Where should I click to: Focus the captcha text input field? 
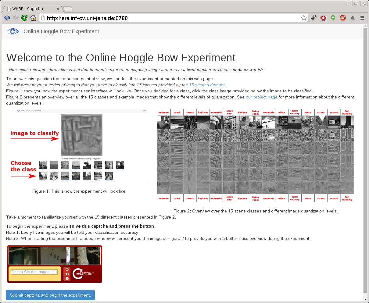pos(34,272)
